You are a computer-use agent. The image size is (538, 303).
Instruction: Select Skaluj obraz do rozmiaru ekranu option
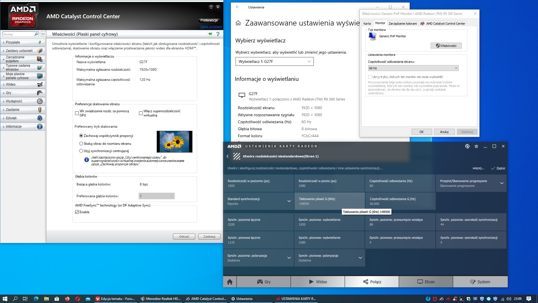81,143
